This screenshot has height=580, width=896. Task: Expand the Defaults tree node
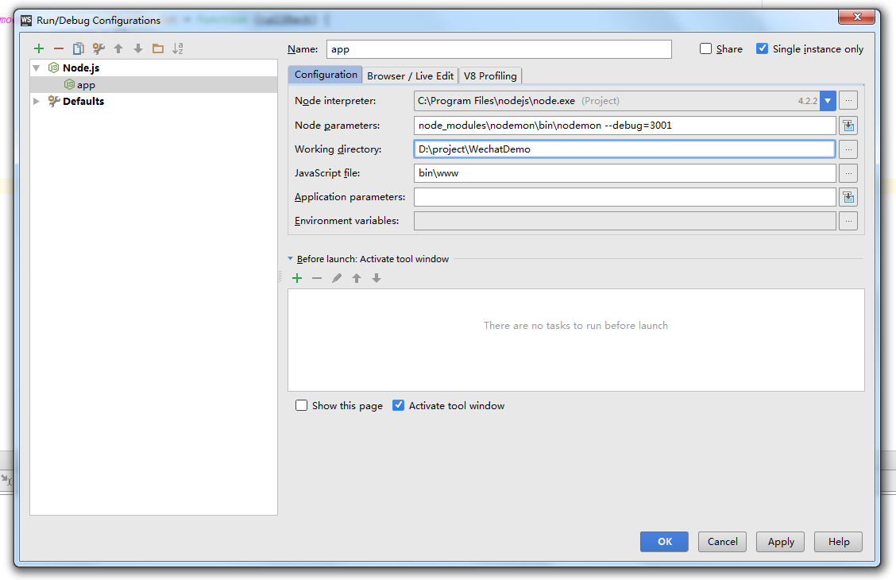click(x=37, y=102)
